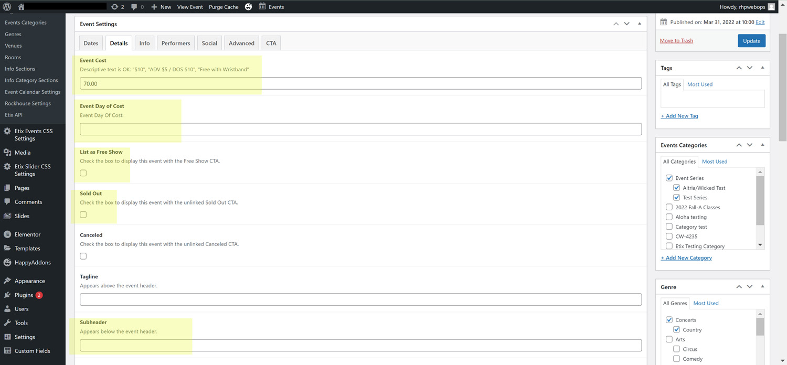Image resolution: width=787 pixels, height=365 pixels.
Task: Open the comments bubble icon in toolbar
Action: pyautogui.click(x=134, y=7)
